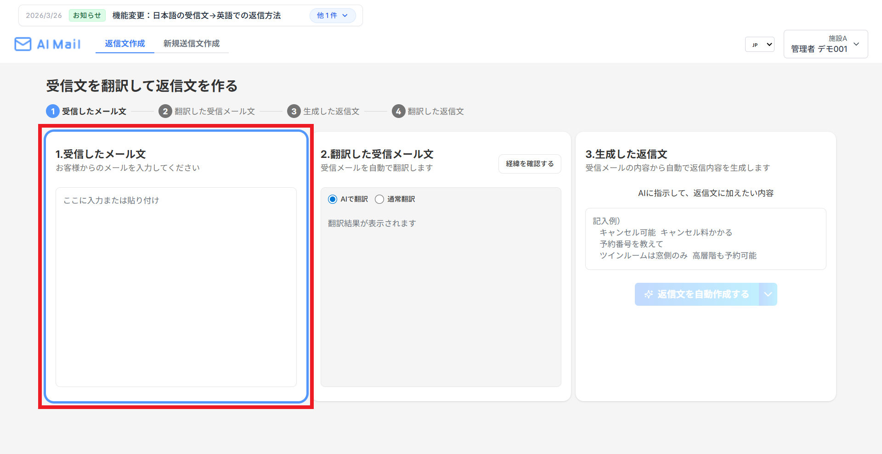Open the 管理者 デモ001 account menu
Image resolution: width=882 pixels, height=454 pixels.
click(825, 44)
